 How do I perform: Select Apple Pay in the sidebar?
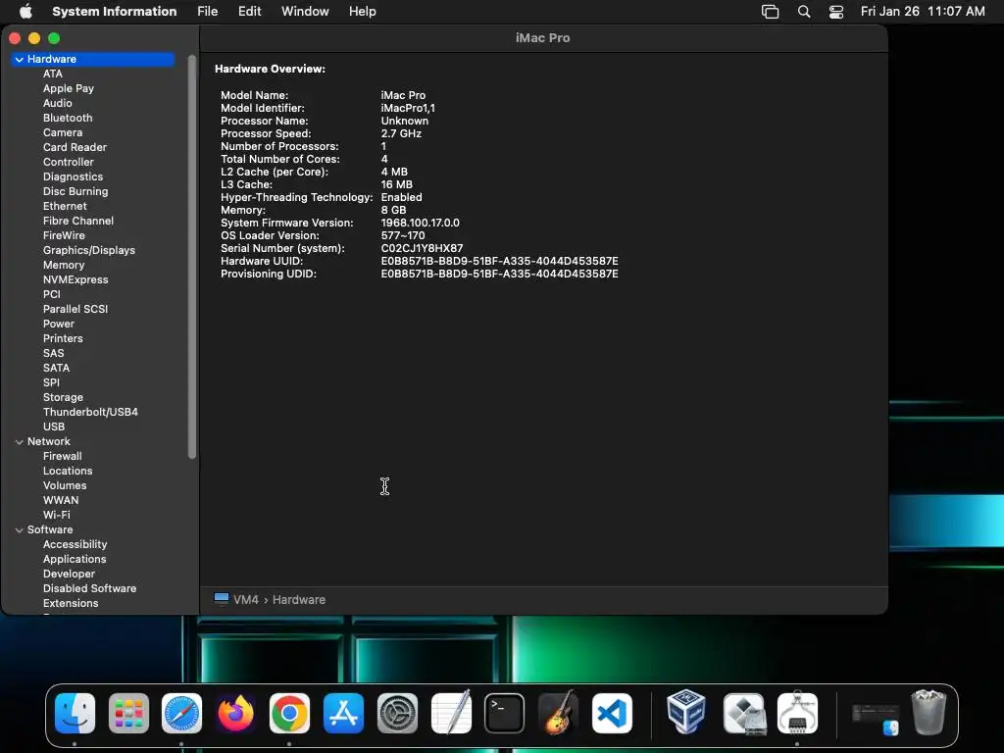[69, 88]
